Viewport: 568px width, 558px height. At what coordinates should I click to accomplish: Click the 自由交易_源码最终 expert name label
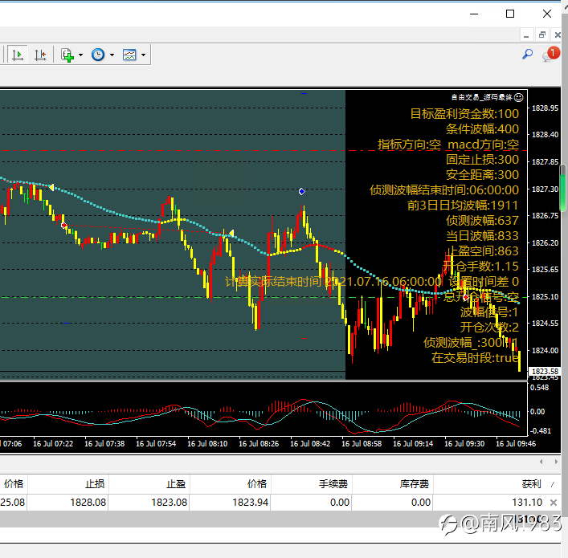coord(482,97)
